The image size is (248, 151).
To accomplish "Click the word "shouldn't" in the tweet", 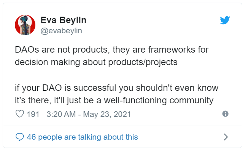I will (154, 88).
